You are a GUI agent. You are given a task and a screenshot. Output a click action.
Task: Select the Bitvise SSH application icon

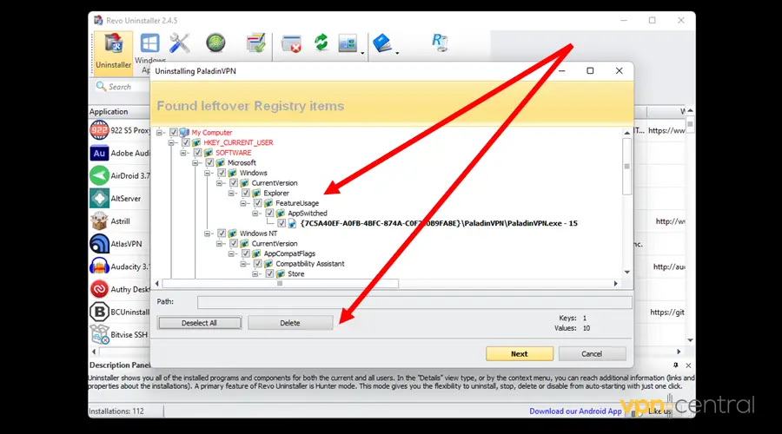99,334
